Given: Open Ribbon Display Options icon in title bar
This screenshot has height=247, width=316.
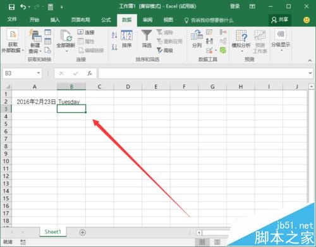Looking at the screenshot, I should (252, 6).
